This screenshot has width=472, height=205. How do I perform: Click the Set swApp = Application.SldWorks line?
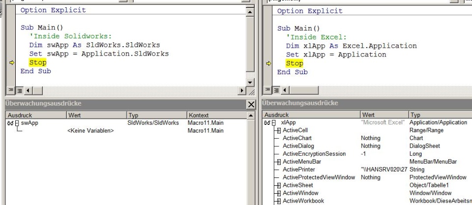click(x=99, y=54)
